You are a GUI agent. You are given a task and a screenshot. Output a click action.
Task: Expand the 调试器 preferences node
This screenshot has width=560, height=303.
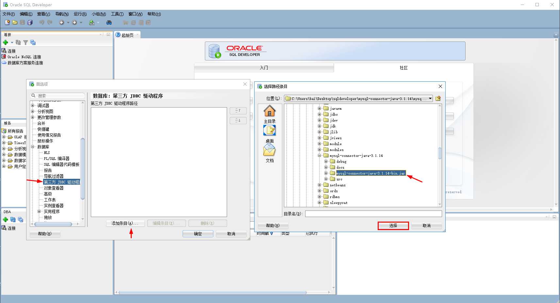[32, 105]
